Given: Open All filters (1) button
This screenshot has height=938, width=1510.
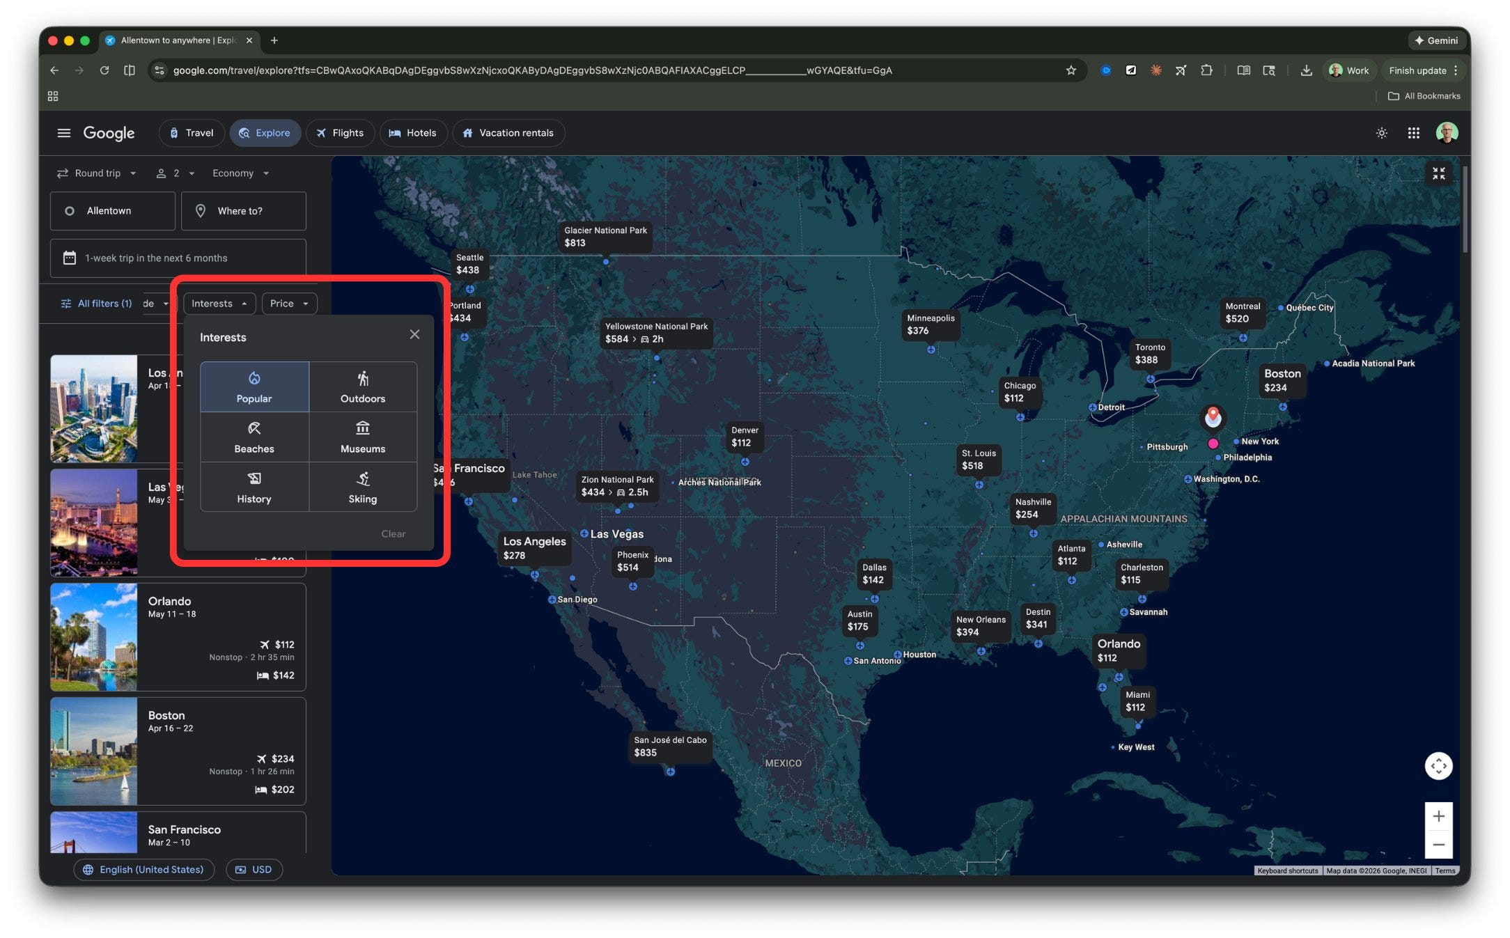Looking at the screenshot, I should coord(96,304).
